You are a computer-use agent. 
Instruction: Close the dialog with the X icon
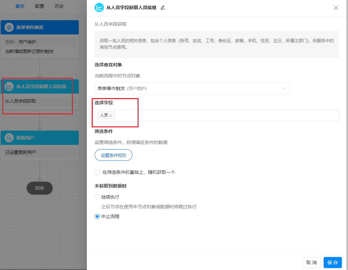(336, 8)
